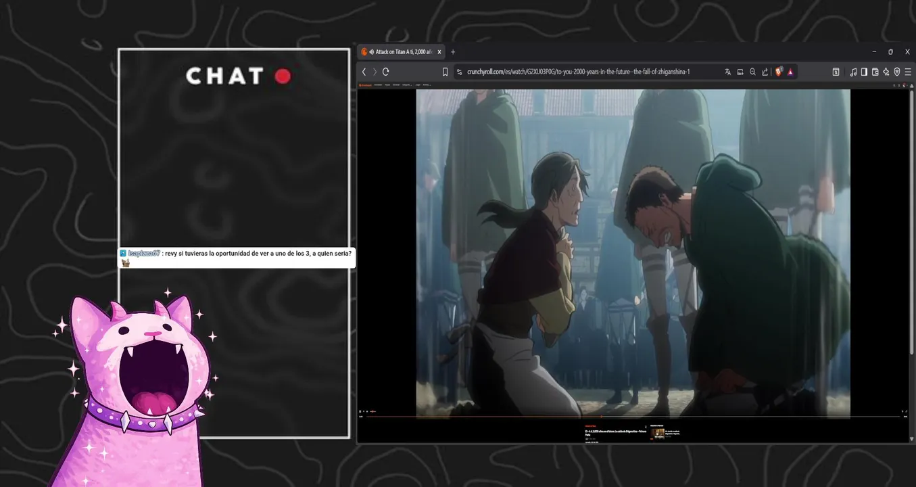Open the media control music note icon

pos(853,72)
